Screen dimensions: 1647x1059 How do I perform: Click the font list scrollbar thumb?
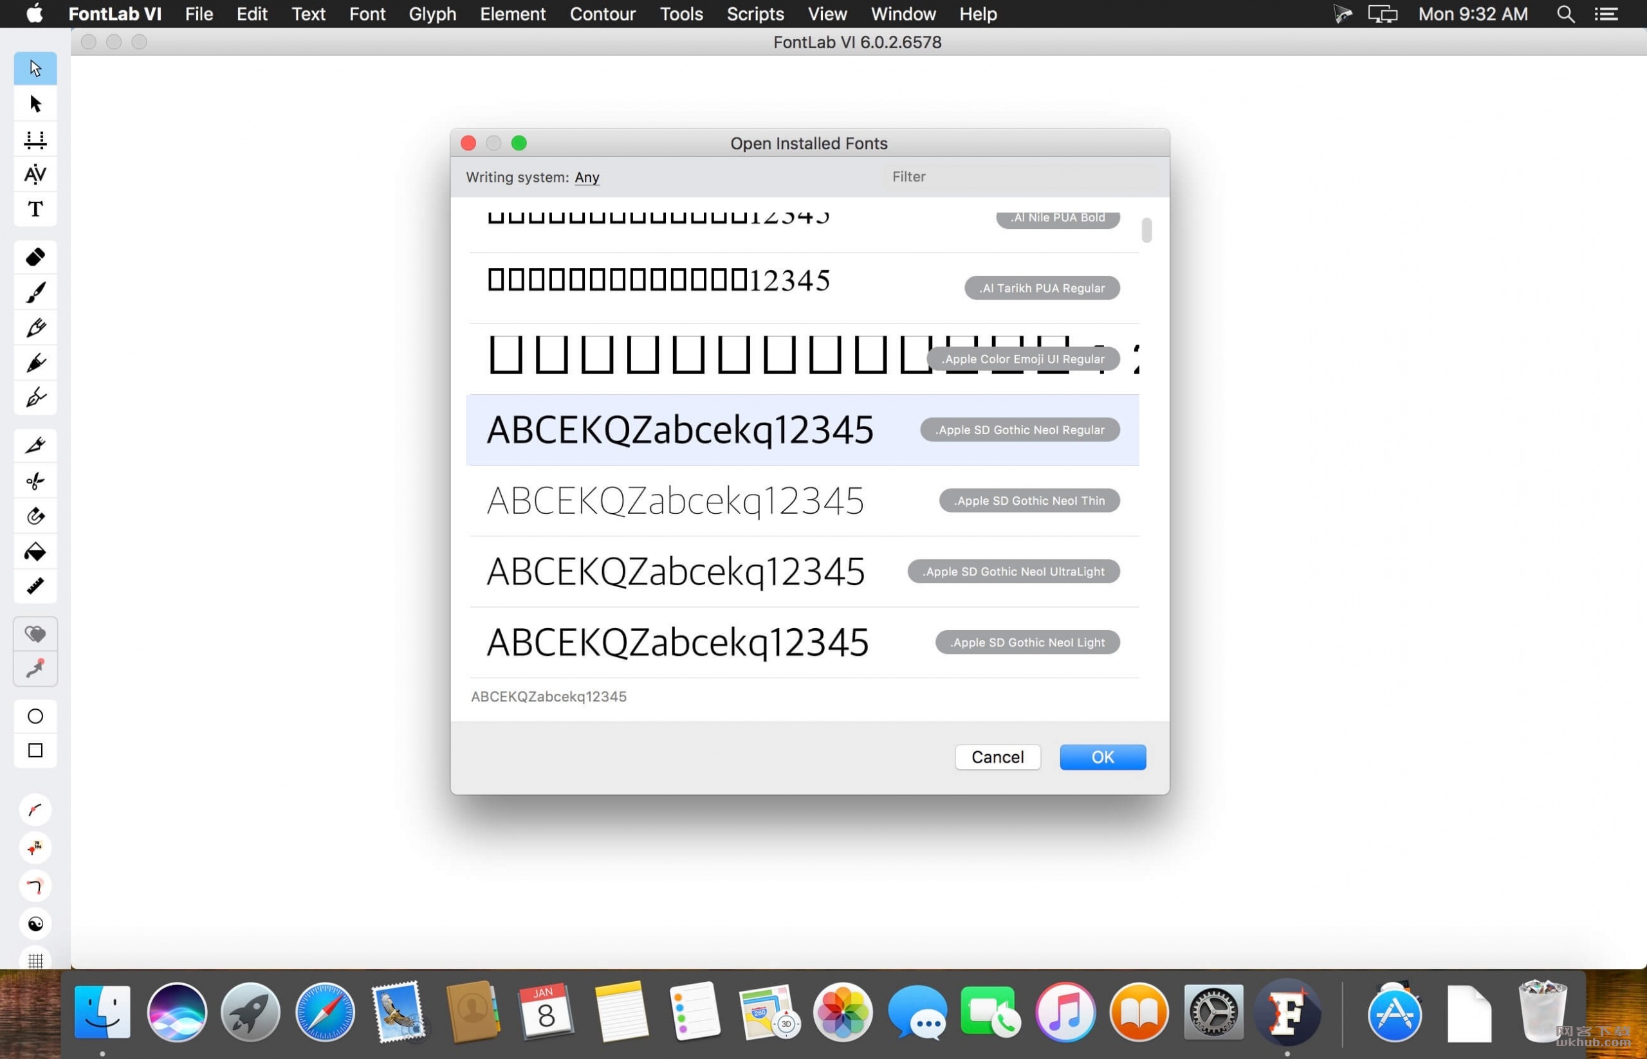click(x=1146, y=230)
